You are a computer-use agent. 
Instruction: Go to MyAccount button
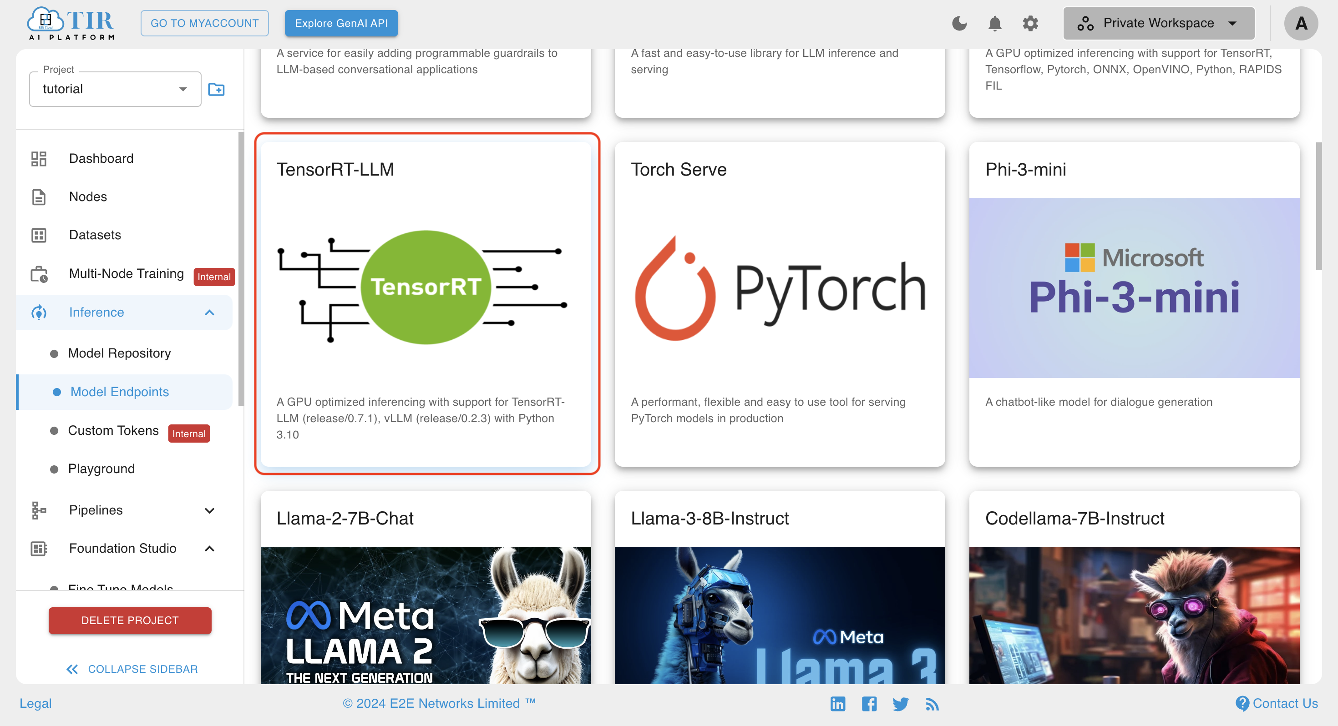tap(205, 23)
